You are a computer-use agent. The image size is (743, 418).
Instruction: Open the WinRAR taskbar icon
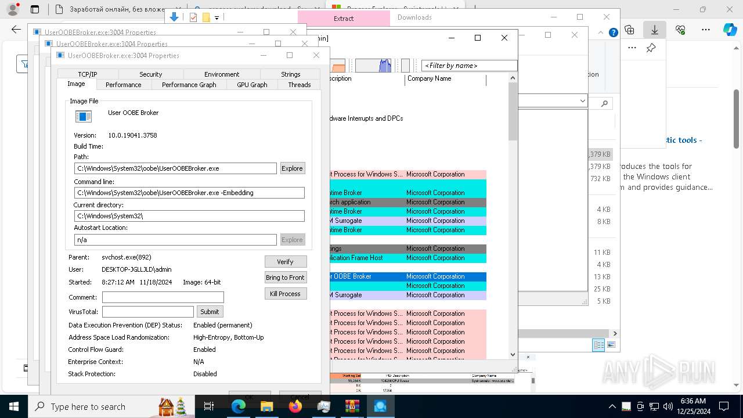click(x=352, y=406)
